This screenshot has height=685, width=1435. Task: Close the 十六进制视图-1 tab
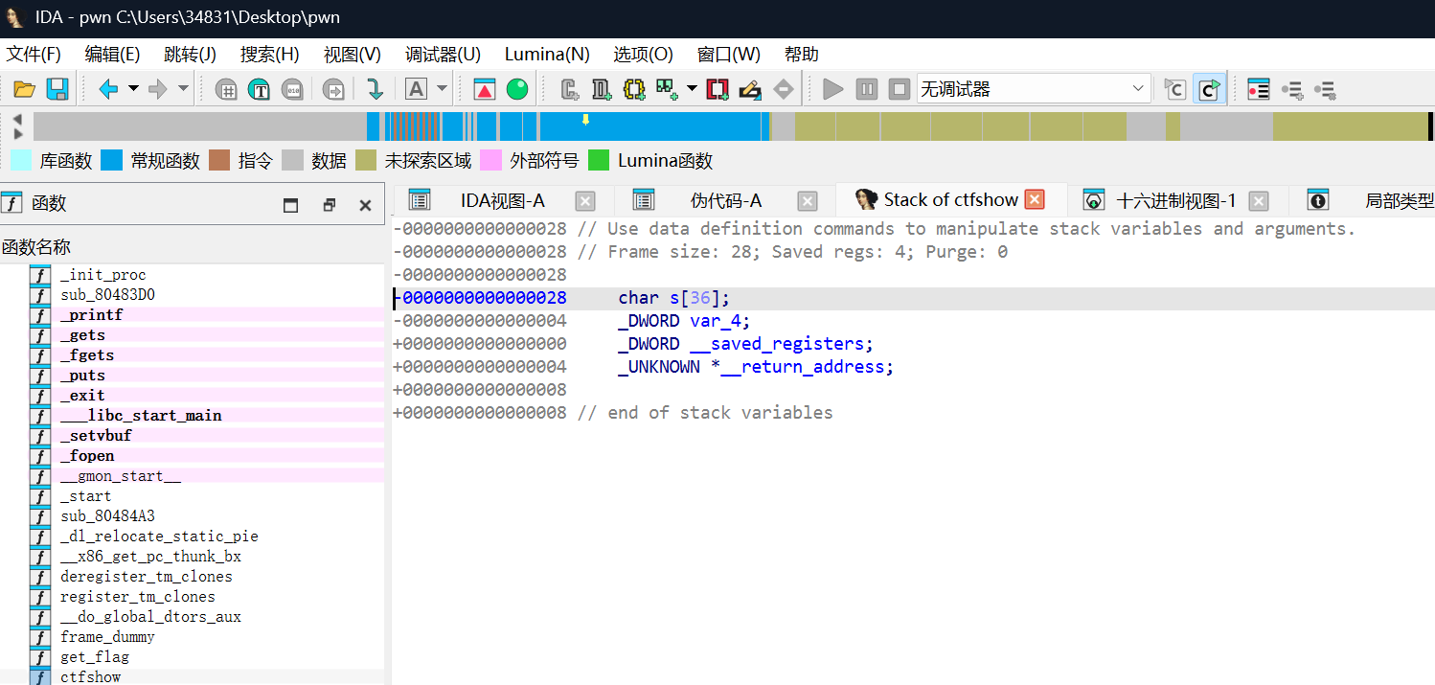(x=1259, y=201)
